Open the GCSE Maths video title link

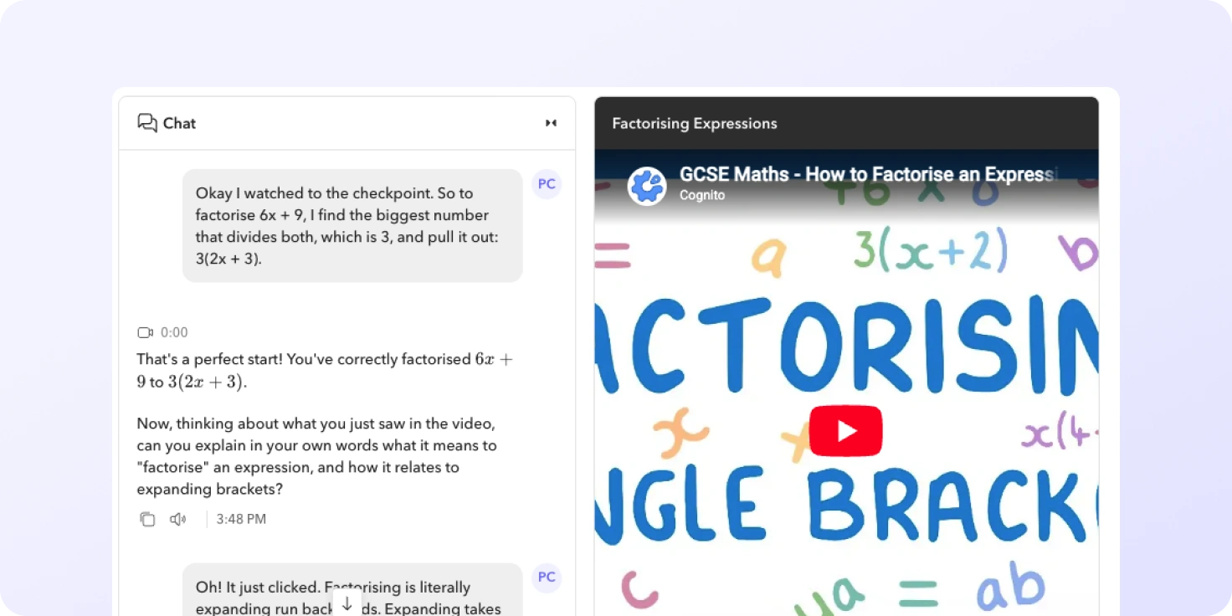pos(868,174)
